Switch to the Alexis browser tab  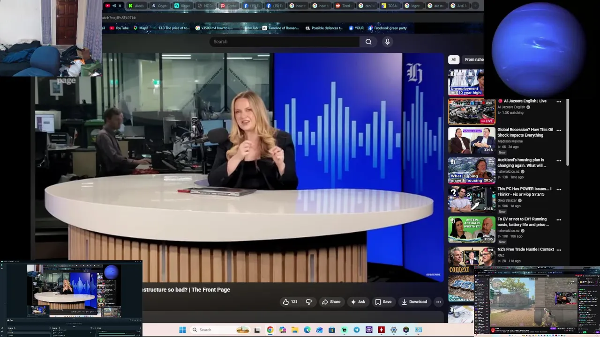pyautogui.click(x=137, y=6)
